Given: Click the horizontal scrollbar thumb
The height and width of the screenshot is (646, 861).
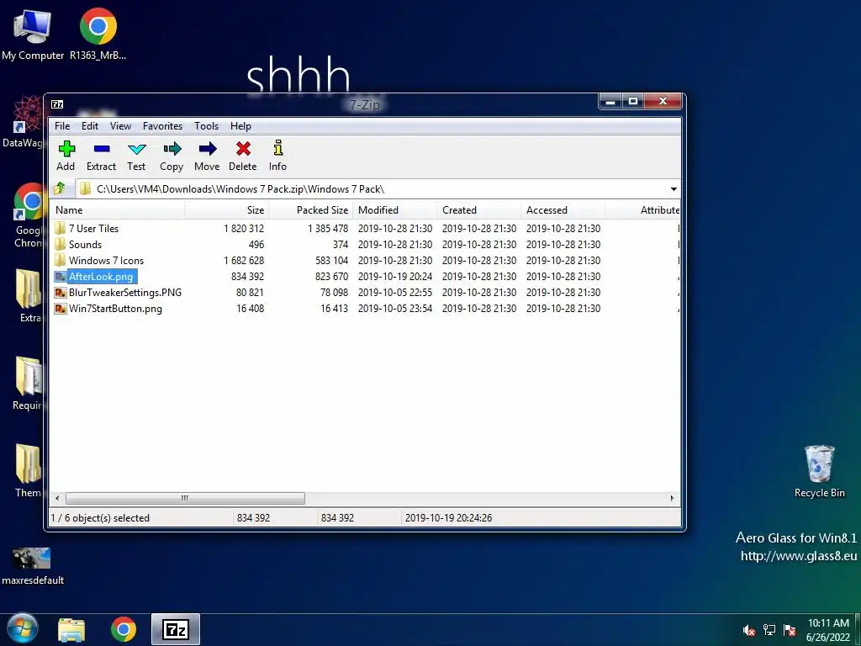Looking at the screenshot, I should [185, 498].
